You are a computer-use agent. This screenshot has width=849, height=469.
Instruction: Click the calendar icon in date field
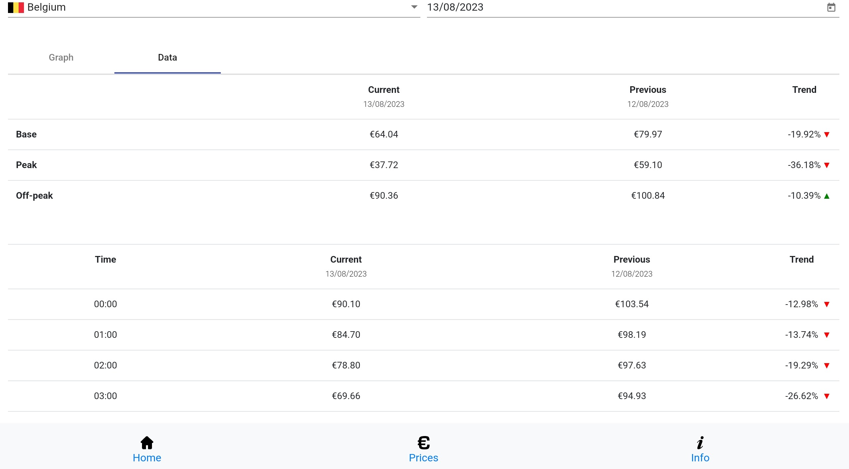click(831, 7)
